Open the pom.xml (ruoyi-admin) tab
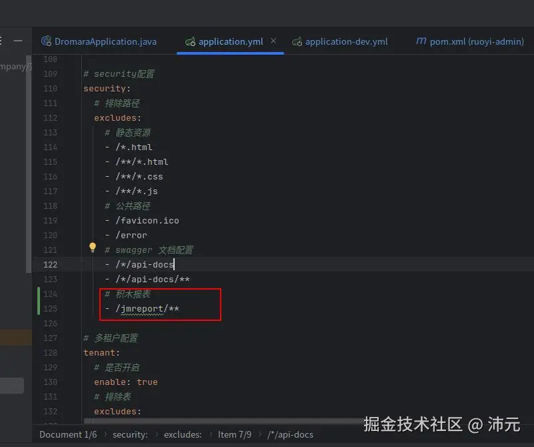 pos(470,41)
